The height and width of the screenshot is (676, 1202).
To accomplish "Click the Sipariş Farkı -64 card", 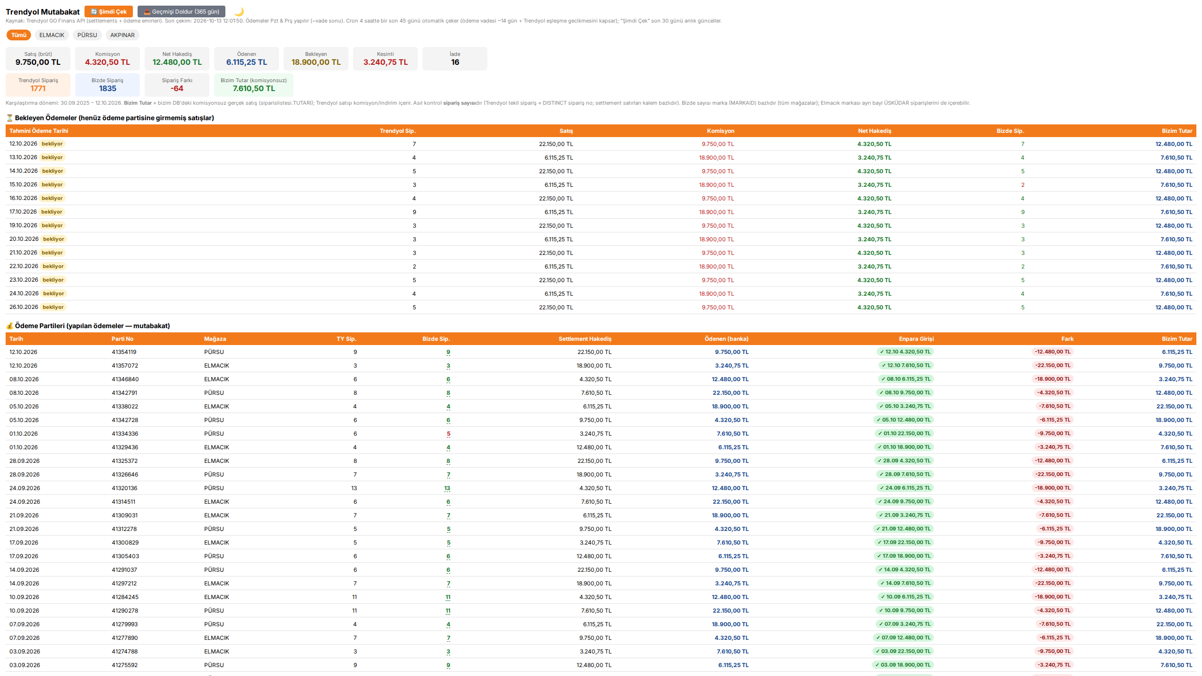I will coord(177,85).
